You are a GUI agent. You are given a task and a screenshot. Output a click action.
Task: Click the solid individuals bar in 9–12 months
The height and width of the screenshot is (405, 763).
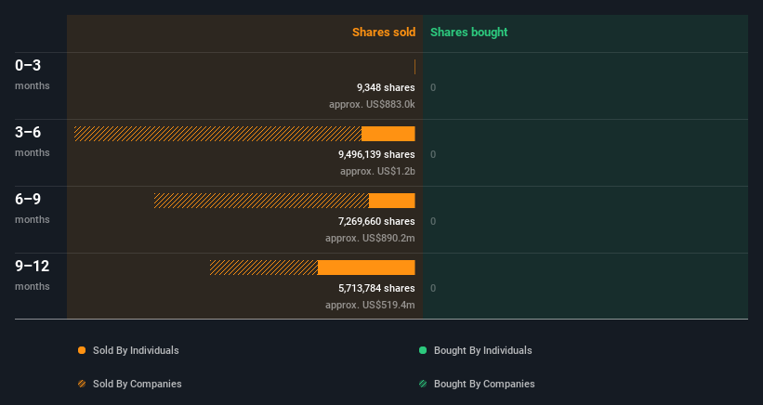point(366,268)
